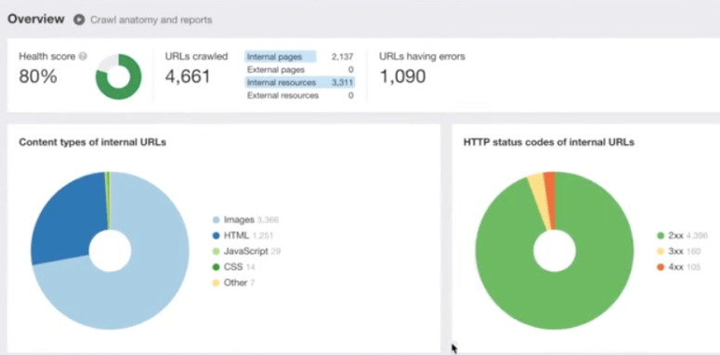The height and width of the screenshot is (355, 720).
Task: Play the Crawl anatomy and reports video
Action: click(x=80, y=20)
